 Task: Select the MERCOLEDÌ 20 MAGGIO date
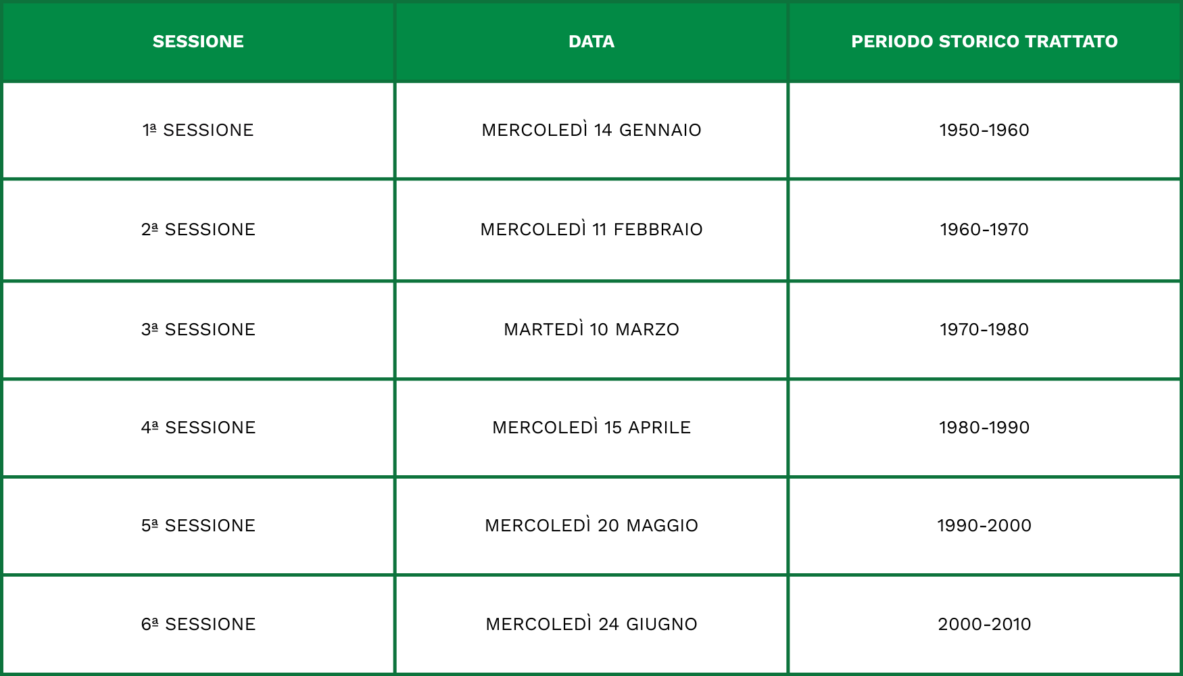coord(591,525)
